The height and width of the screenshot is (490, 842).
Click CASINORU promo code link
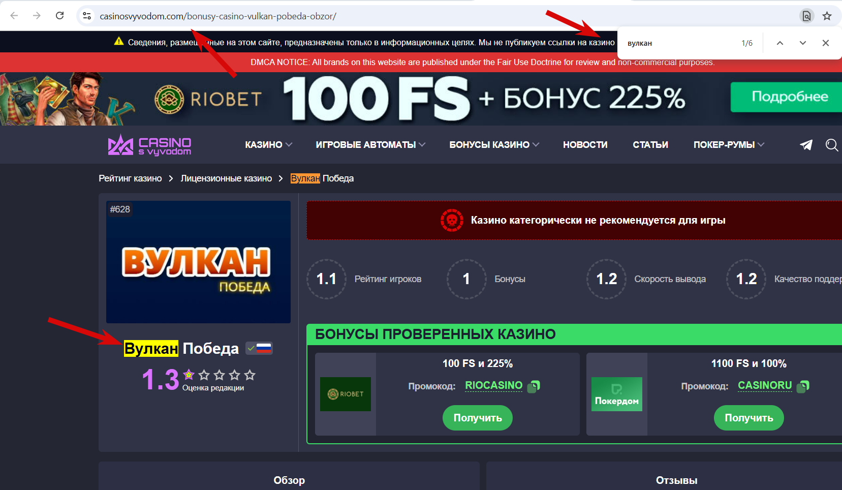pyautogui.click(x=765, y=385)
